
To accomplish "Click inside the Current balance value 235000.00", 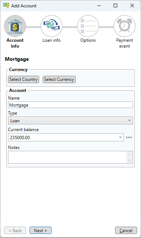I will click(x=20, y=138).
